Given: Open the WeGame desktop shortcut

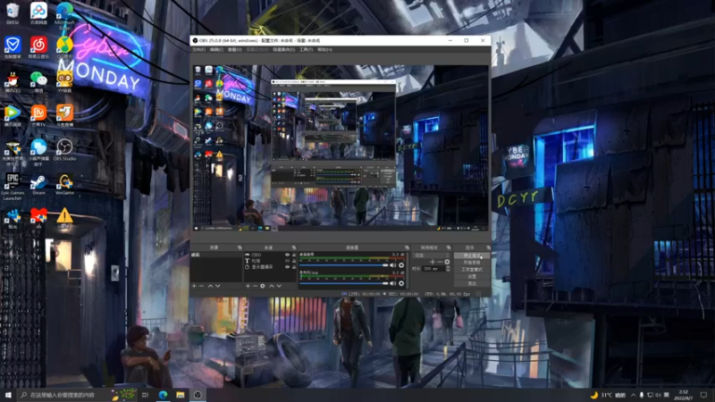Looking at the screenshot, I should pyautogui.click(x=64, y=185).
